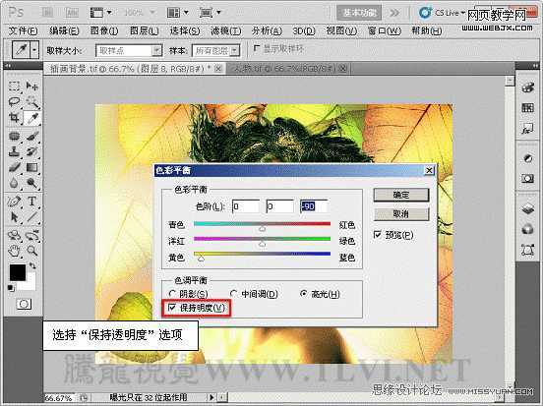The image size is (543, 406).
Task: Toggle the 预览(P) checkbox
Action: coord(378,235)
